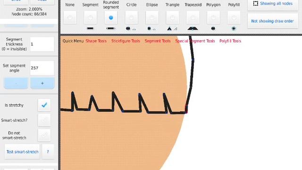Select the None segment type radio button

70,17
